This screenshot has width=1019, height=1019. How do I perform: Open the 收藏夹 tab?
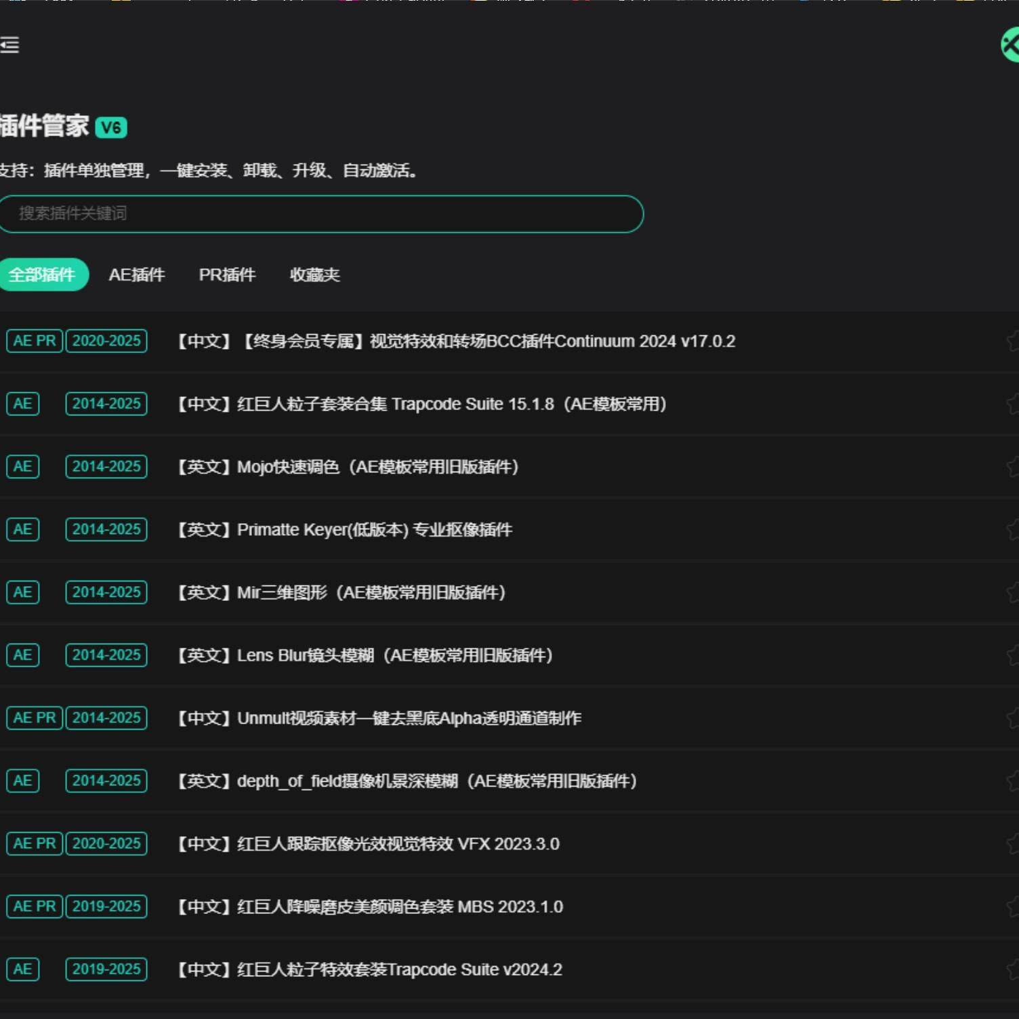315,274
